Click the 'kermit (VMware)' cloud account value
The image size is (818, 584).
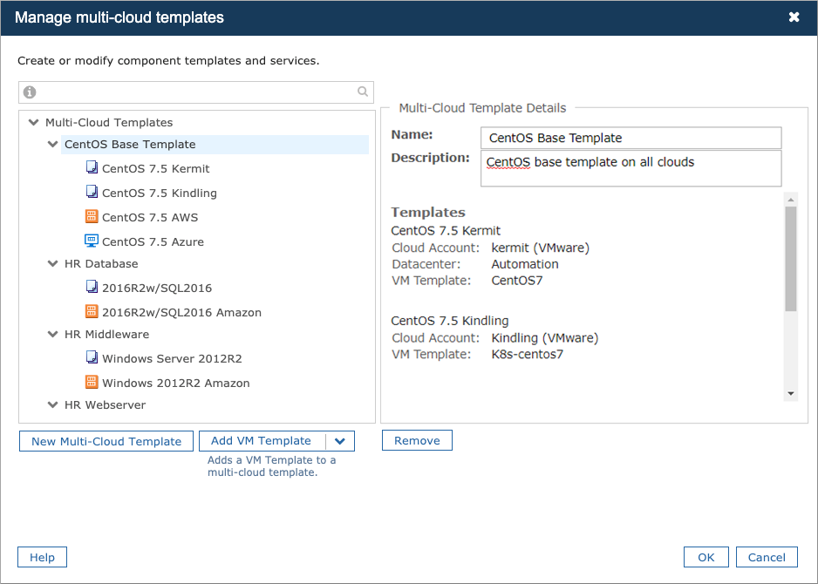click(540, 248)
